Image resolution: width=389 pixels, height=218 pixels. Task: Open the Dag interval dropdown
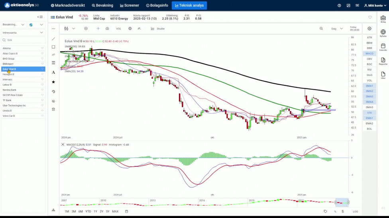pyautogui.click(x=337, y=29)
